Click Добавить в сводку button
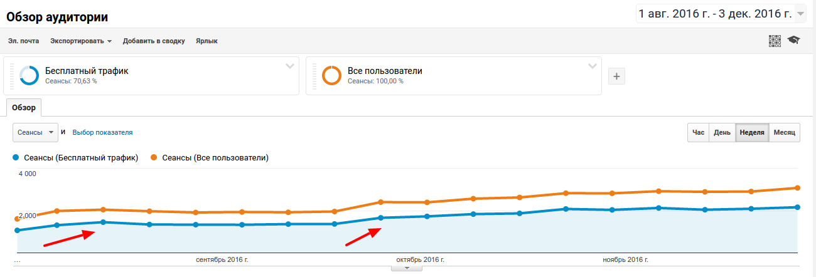 pyautogui.click(x=154, y=41)
